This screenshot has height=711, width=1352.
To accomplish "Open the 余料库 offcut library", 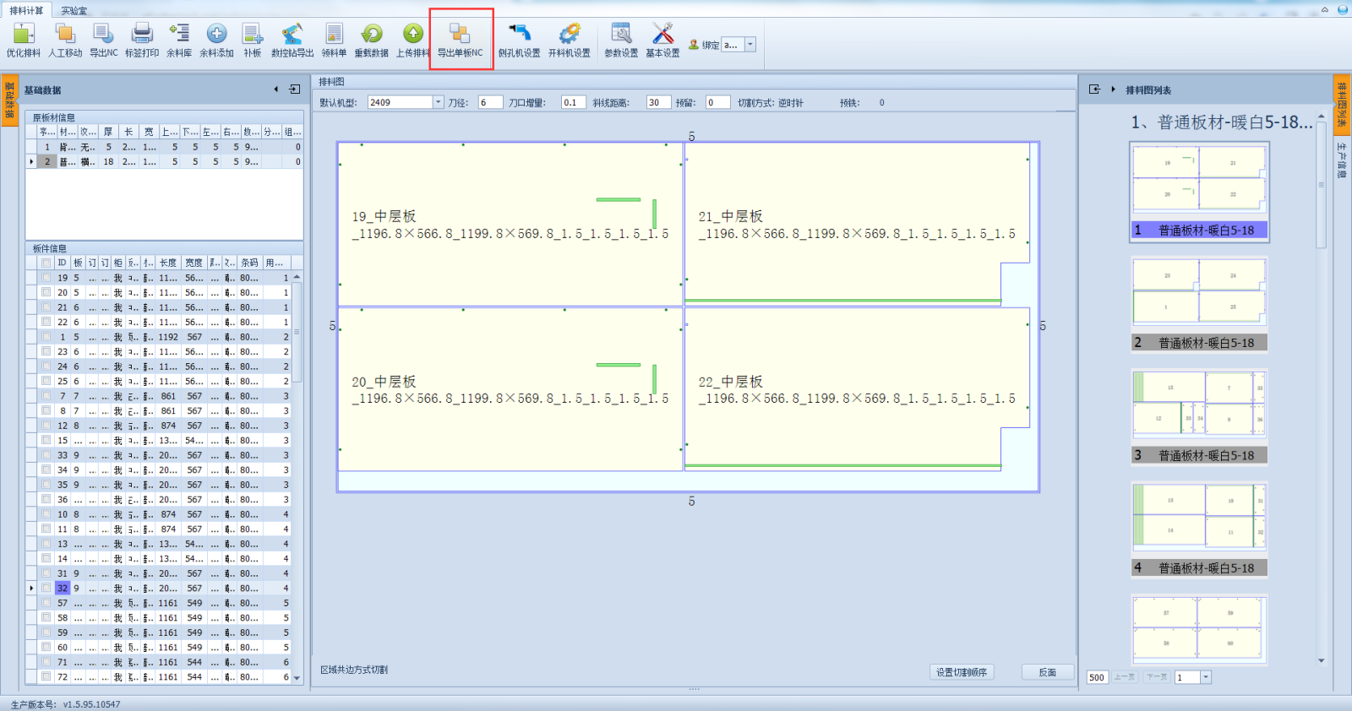I will [x=179, y=40].
